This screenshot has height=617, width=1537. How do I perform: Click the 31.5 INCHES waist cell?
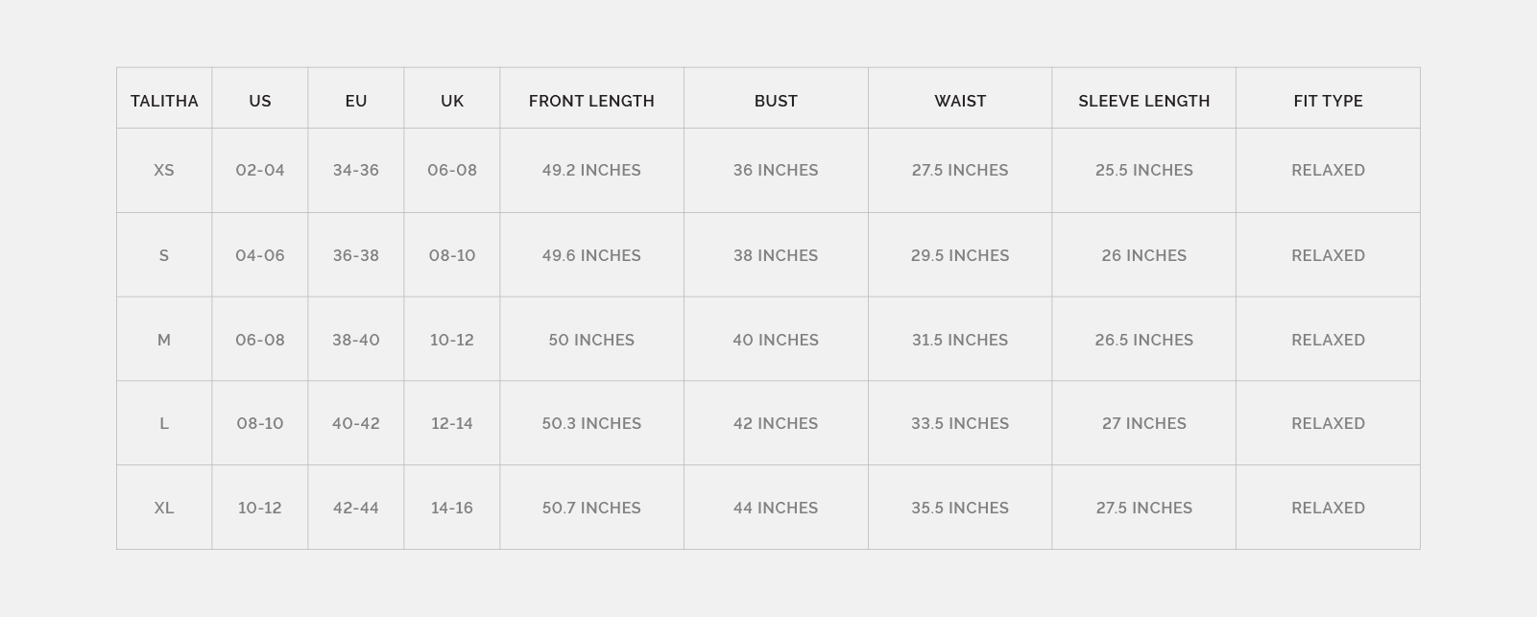click(x=960, y=340)
